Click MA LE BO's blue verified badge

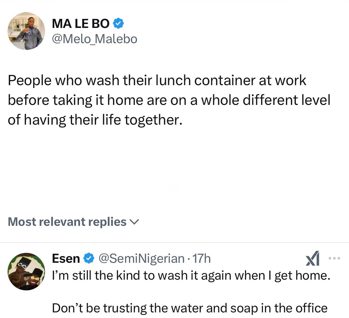118,23
